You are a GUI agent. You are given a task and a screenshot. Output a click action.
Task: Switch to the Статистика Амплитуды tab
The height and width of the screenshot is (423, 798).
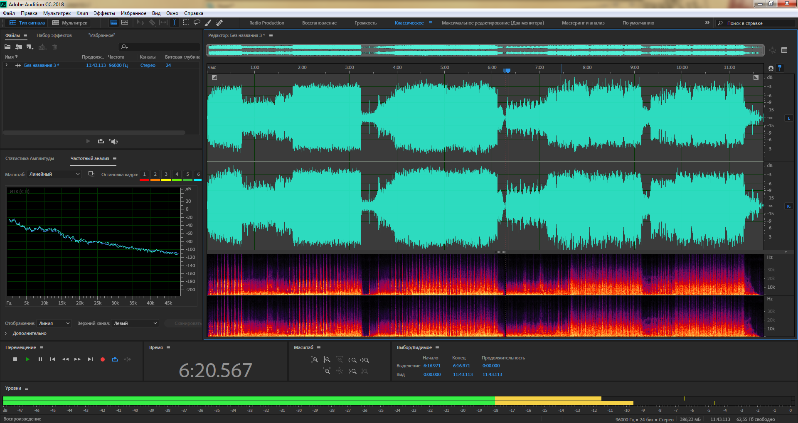[x=30, y=158]
